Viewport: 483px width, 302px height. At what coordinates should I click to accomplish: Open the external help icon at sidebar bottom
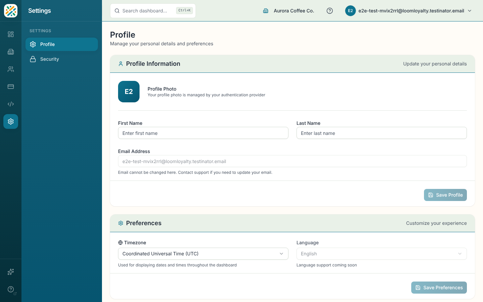[x=11, y=289]
